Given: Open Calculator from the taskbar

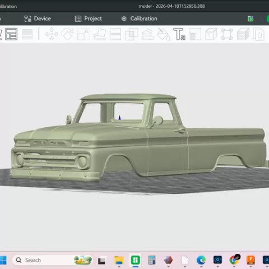Looking at the screenshot, I should click(x=152, y=260).
